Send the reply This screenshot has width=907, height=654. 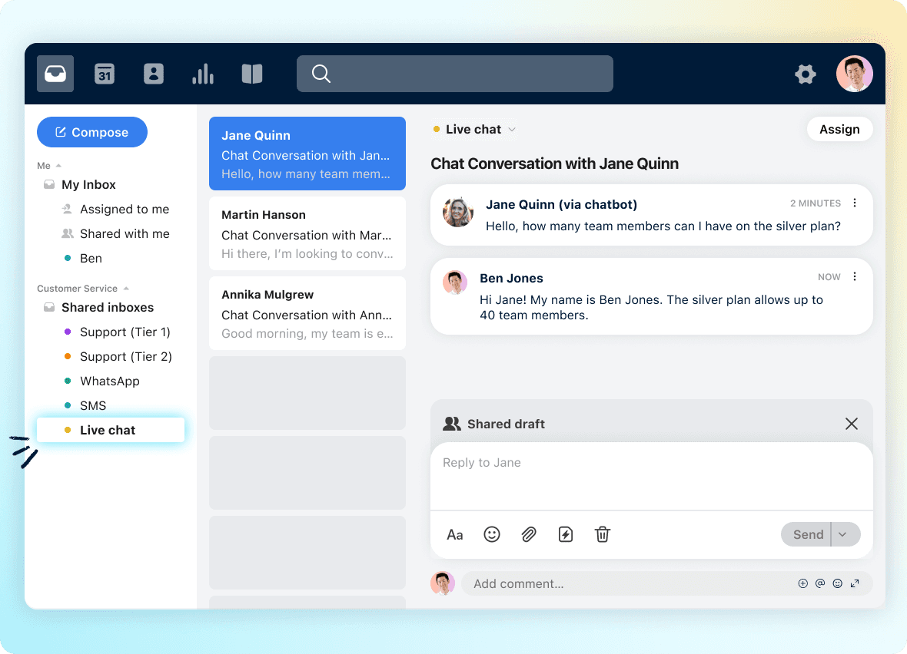pyautogui.click(x=806, y=534)
